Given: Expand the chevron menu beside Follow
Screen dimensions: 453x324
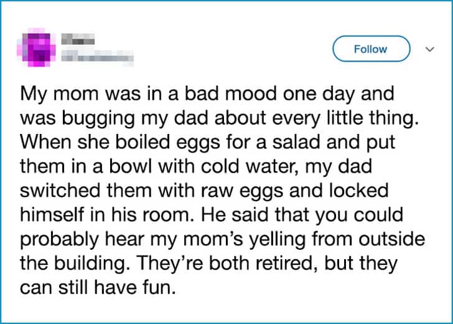Looking at the screenshot, I should (428, 49).
